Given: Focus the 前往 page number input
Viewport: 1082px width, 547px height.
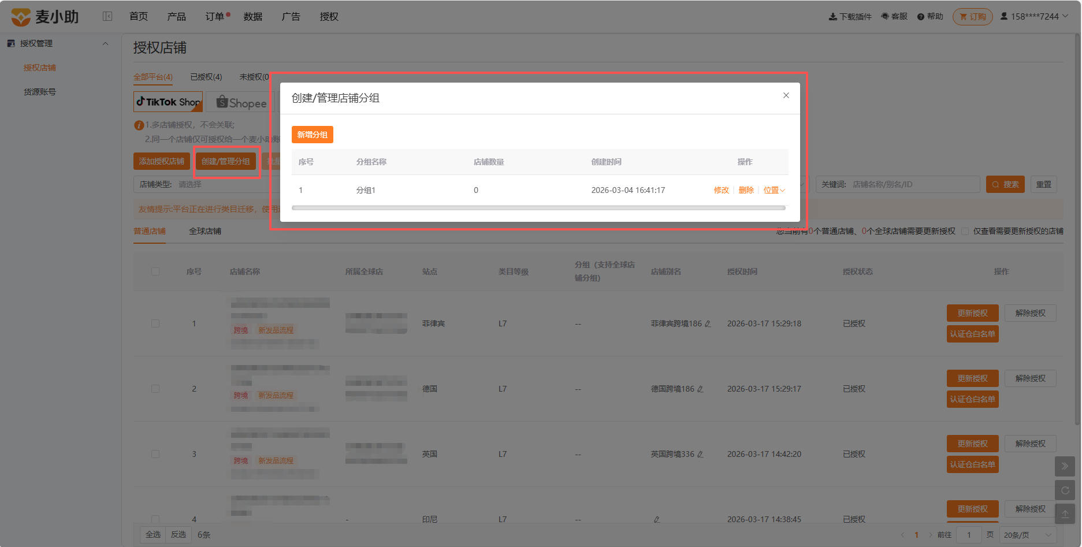Looking at the screenshot, I should 969,535.
